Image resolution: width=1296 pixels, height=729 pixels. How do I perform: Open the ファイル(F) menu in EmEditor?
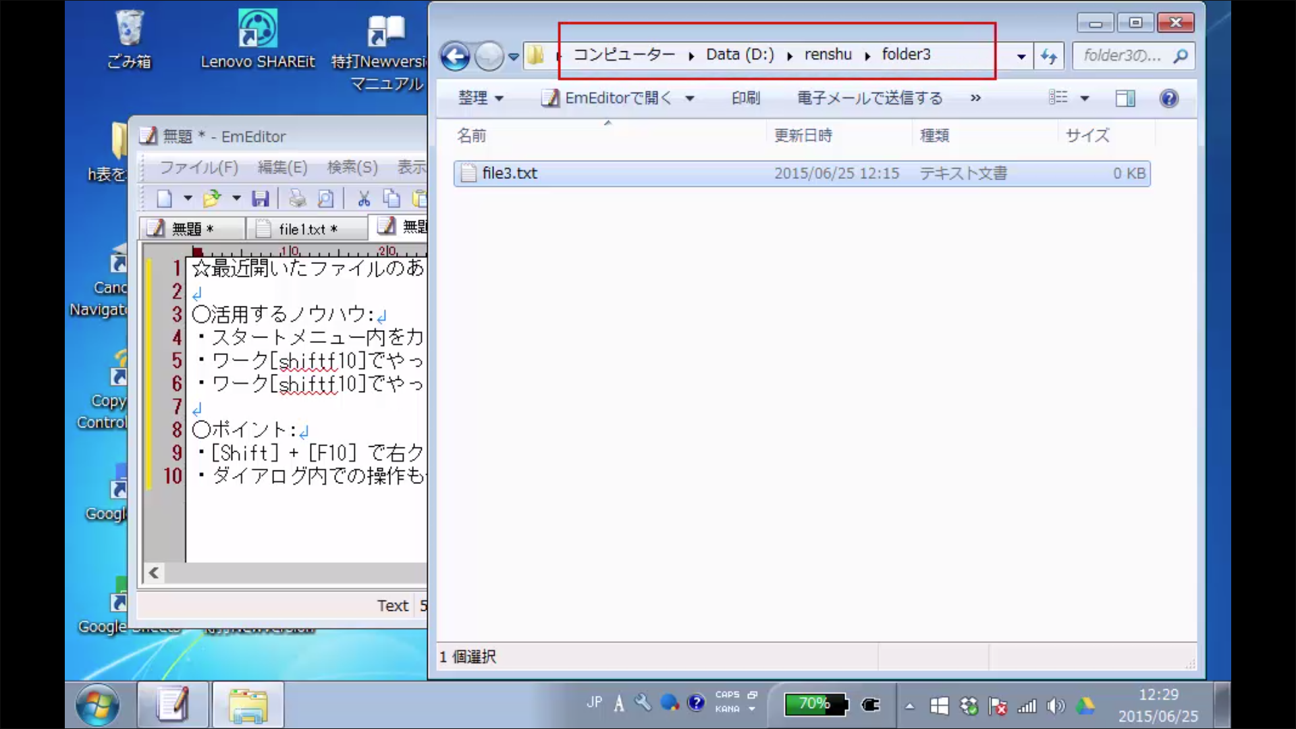[198, 167]
